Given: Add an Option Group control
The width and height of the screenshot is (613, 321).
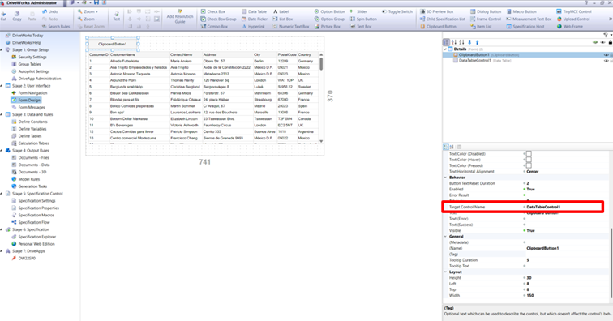Looking at the screenshot, I should 329,19.
